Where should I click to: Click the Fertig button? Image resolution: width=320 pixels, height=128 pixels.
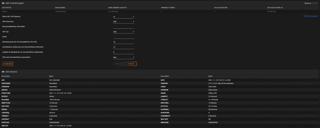(x=131, y=64)
